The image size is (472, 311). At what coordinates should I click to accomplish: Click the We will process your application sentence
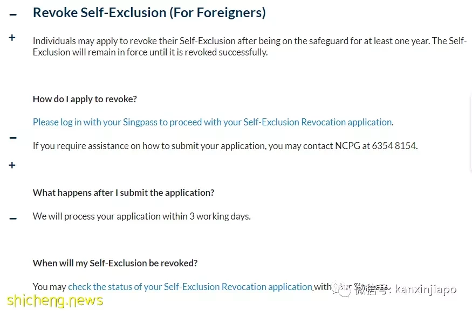coord(142,216)
